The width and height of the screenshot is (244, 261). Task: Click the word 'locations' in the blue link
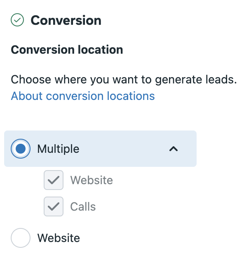point(131,96)
